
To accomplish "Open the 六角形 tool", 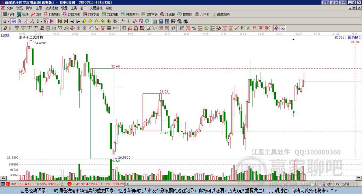I will [203, 14].
